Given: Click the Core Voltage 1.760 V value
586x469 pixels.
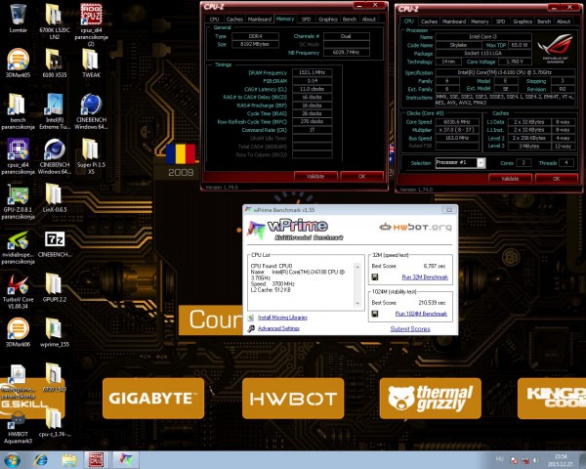Looking at the screenshot, I should 516,62.
